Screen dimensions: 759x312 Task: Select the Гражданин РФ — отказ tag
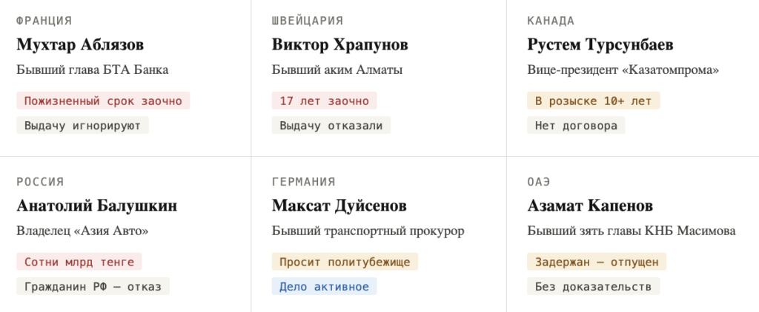[x=93, y=286]
